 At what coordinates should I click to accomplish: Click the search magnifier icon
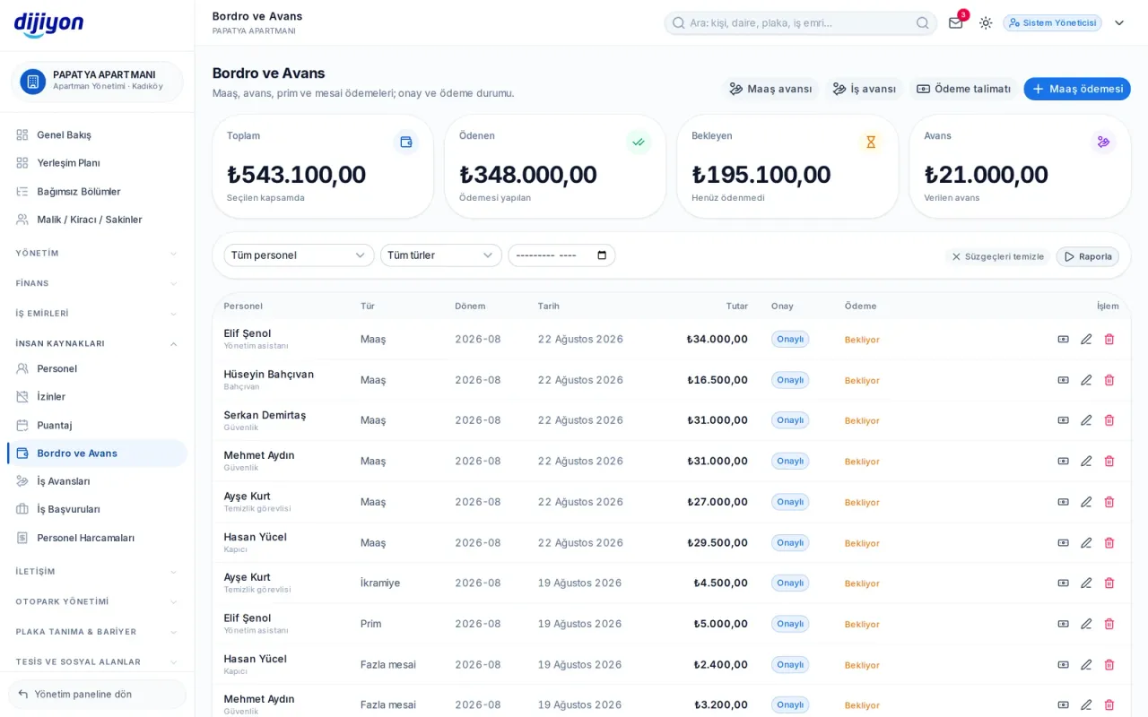click(x=922, y=22)
